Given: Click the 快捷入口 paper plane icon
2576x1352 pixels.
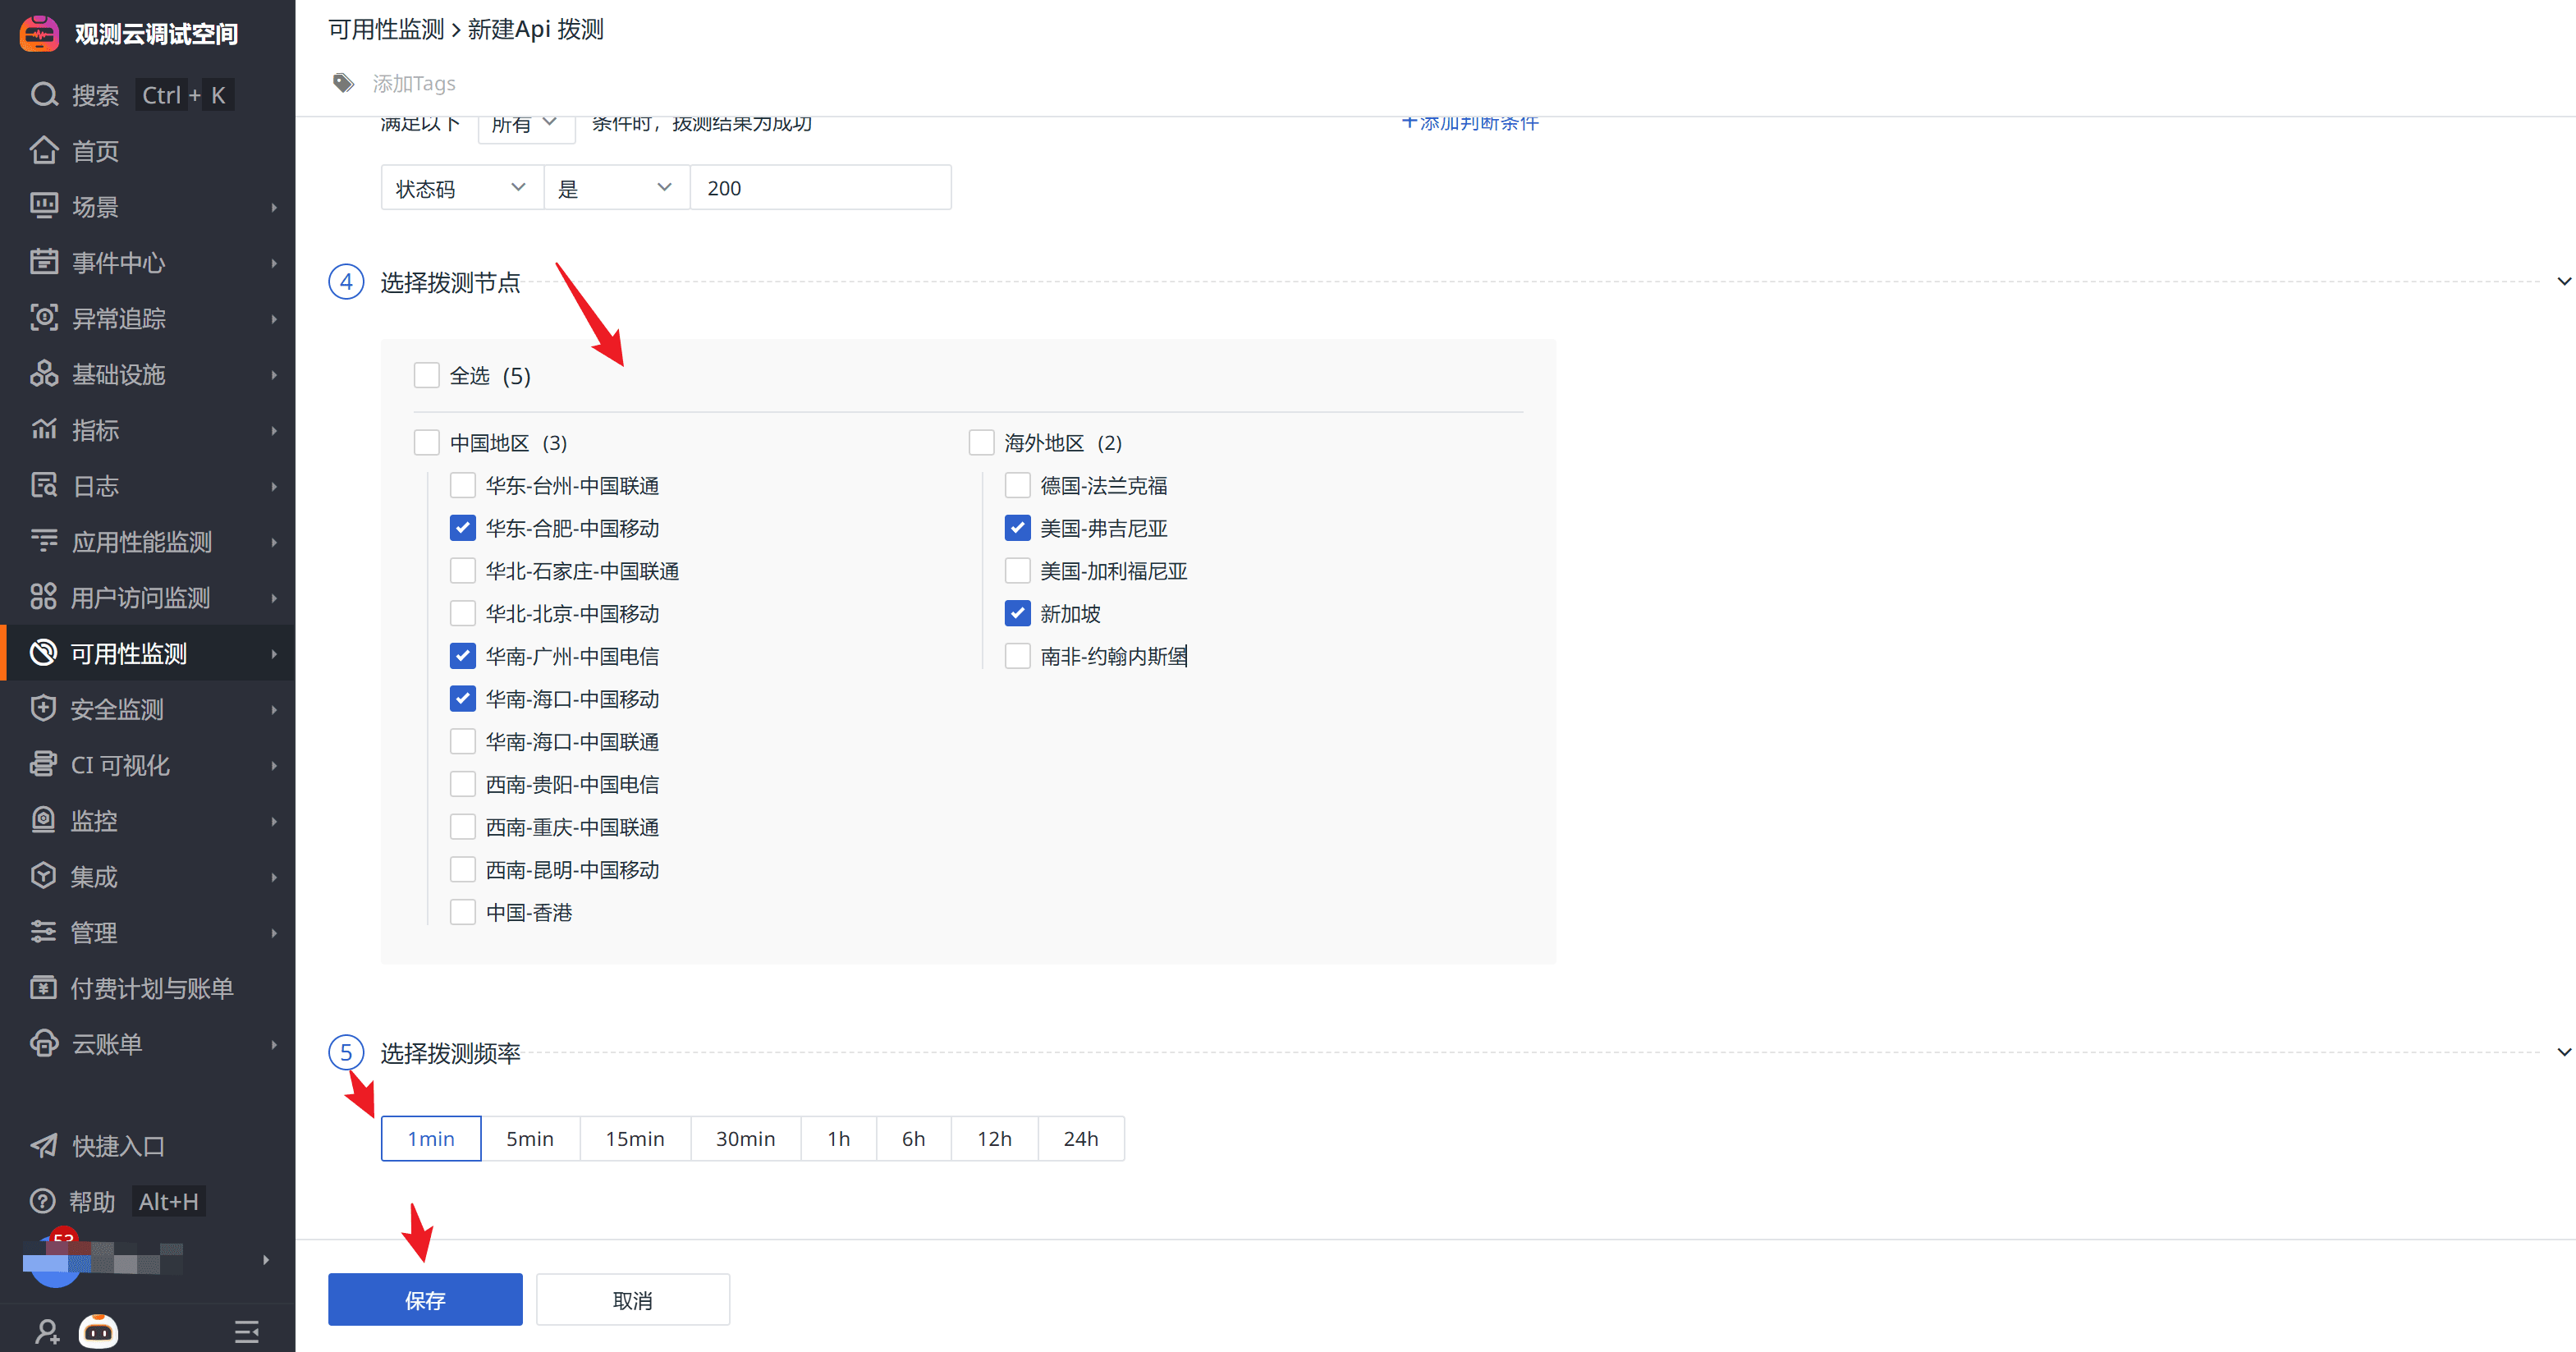Looking at the screenshot, I should coord(44,1145).
